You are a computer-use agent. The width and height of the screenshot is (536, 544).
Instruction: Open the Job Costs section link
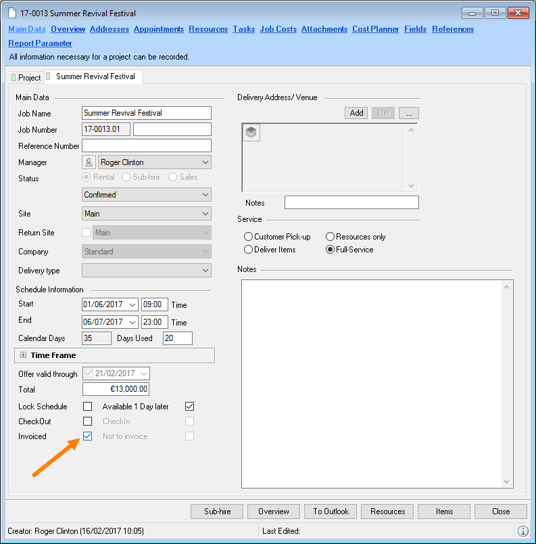[x=278, y=29]
